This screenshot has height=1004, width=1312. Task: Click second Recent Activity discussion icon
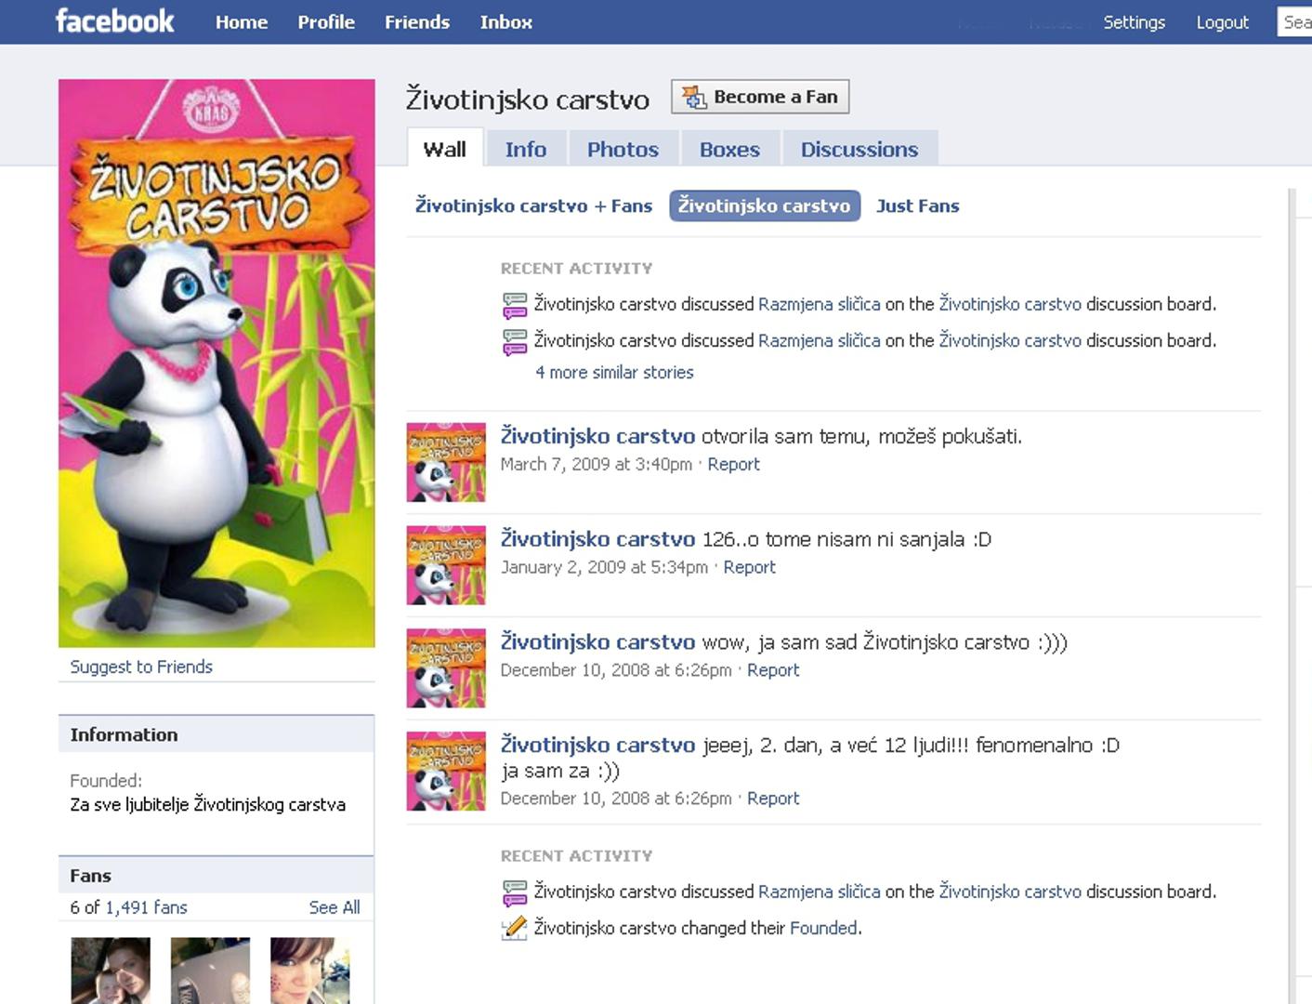515,341
